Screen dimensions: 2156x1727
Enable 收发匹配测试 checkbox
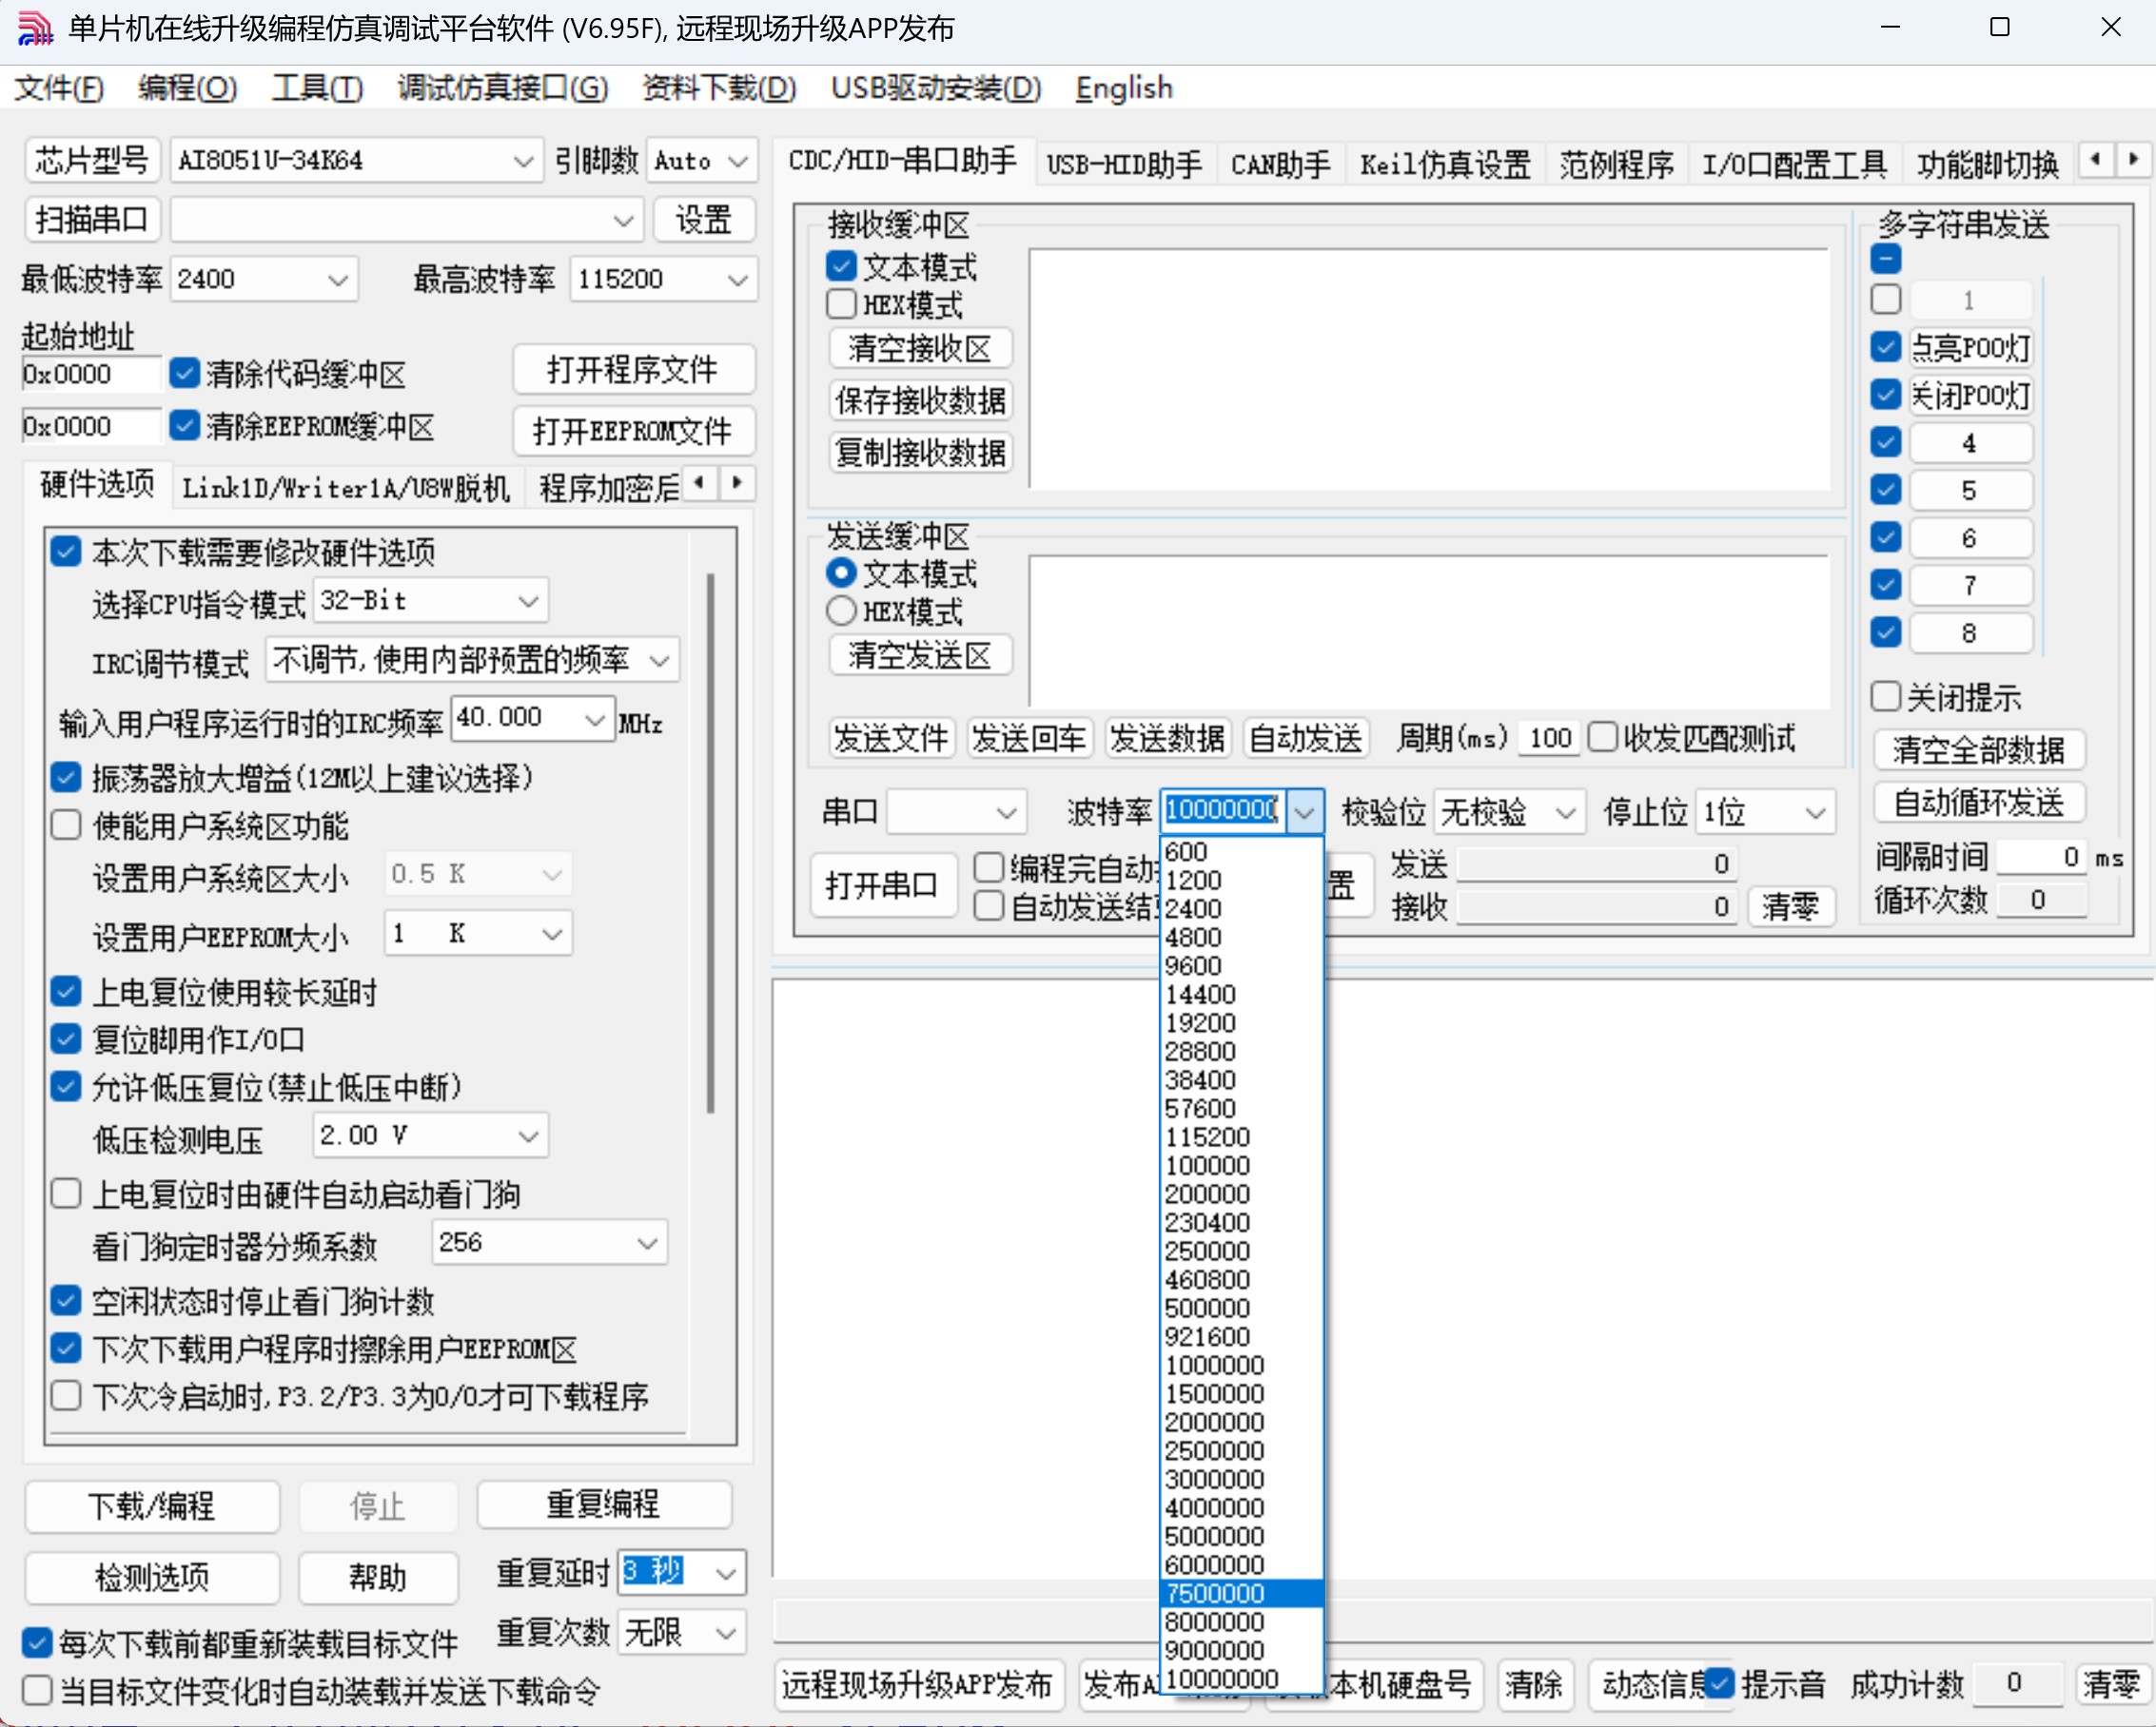[1602, 737]
